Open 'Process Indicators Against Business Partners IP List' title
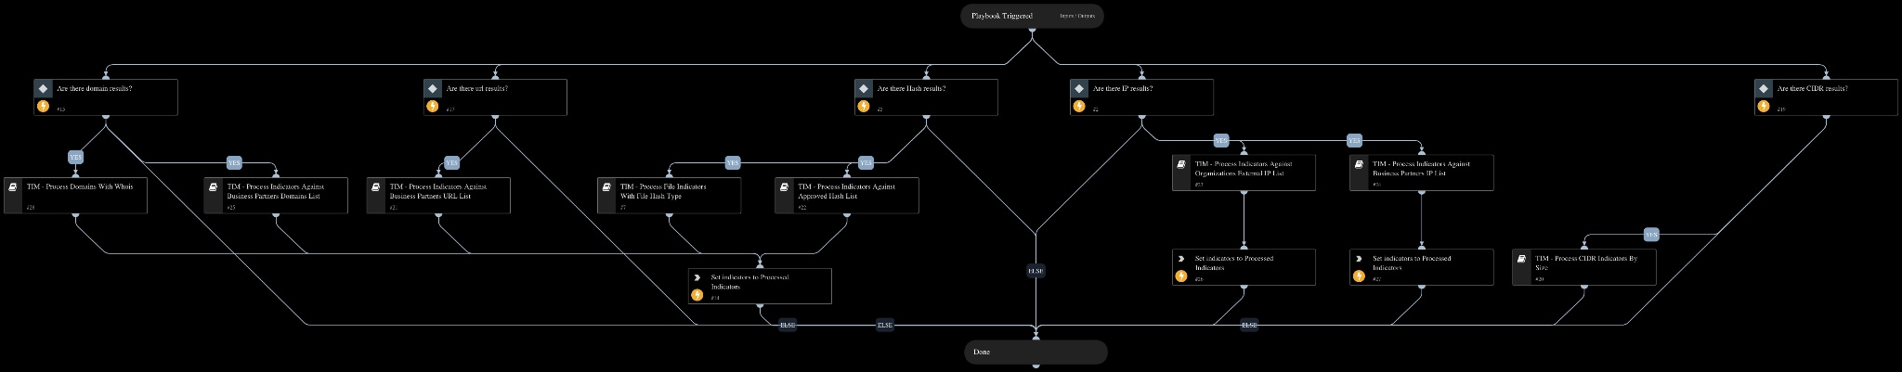 point(1421,168)
